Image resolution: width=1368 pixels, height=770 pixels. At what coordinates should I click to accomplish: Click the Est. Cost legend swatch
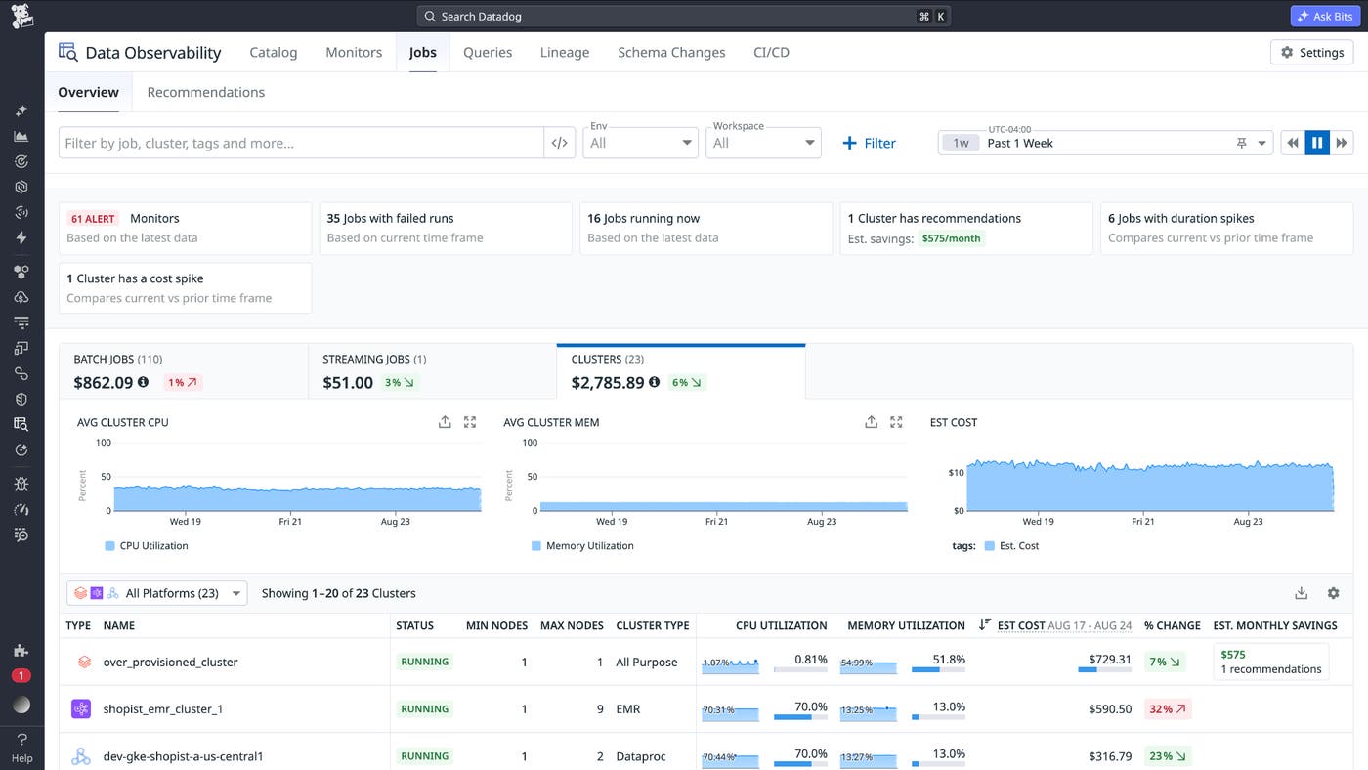(x=990, y=546)
